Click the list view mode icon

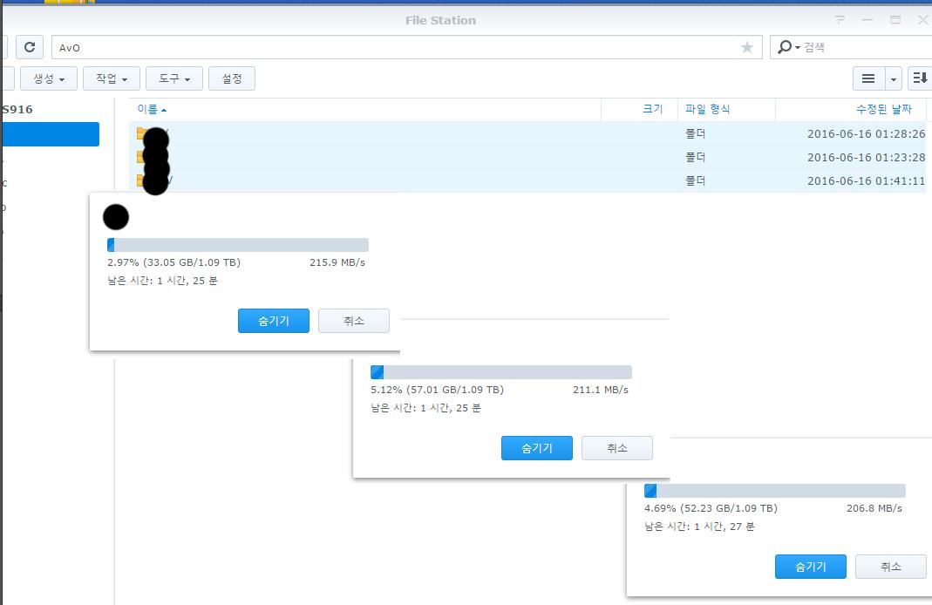(x=868, y=78)
